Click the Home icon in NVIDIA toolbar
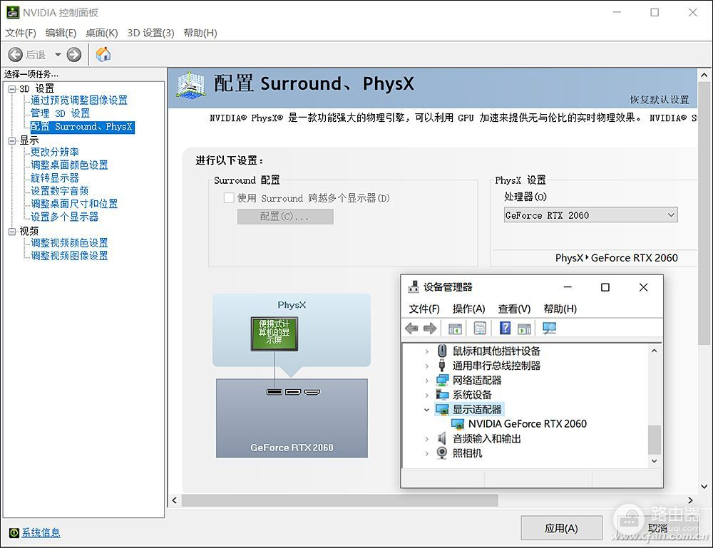This screenshot has width=713, height=548. pyautogui.click(x=103, y=54)
